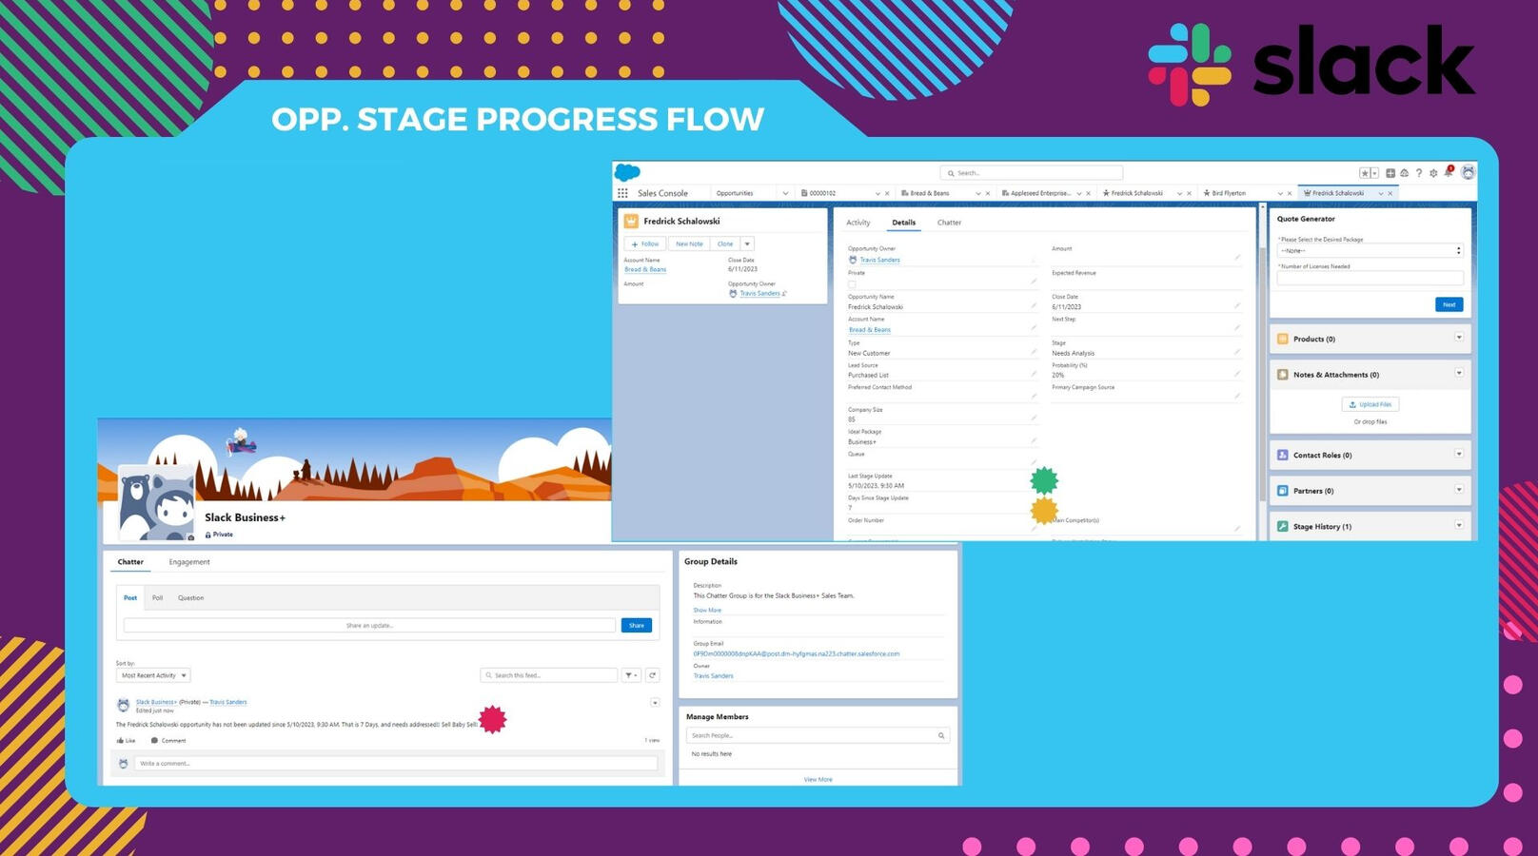Expand the Products related list menu
Screen dimensions: 1538x856
coord(1458,338)
